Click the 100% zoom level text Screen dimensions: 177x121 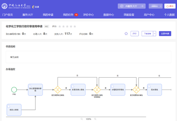pyautogui.click(x=88, y=119)
